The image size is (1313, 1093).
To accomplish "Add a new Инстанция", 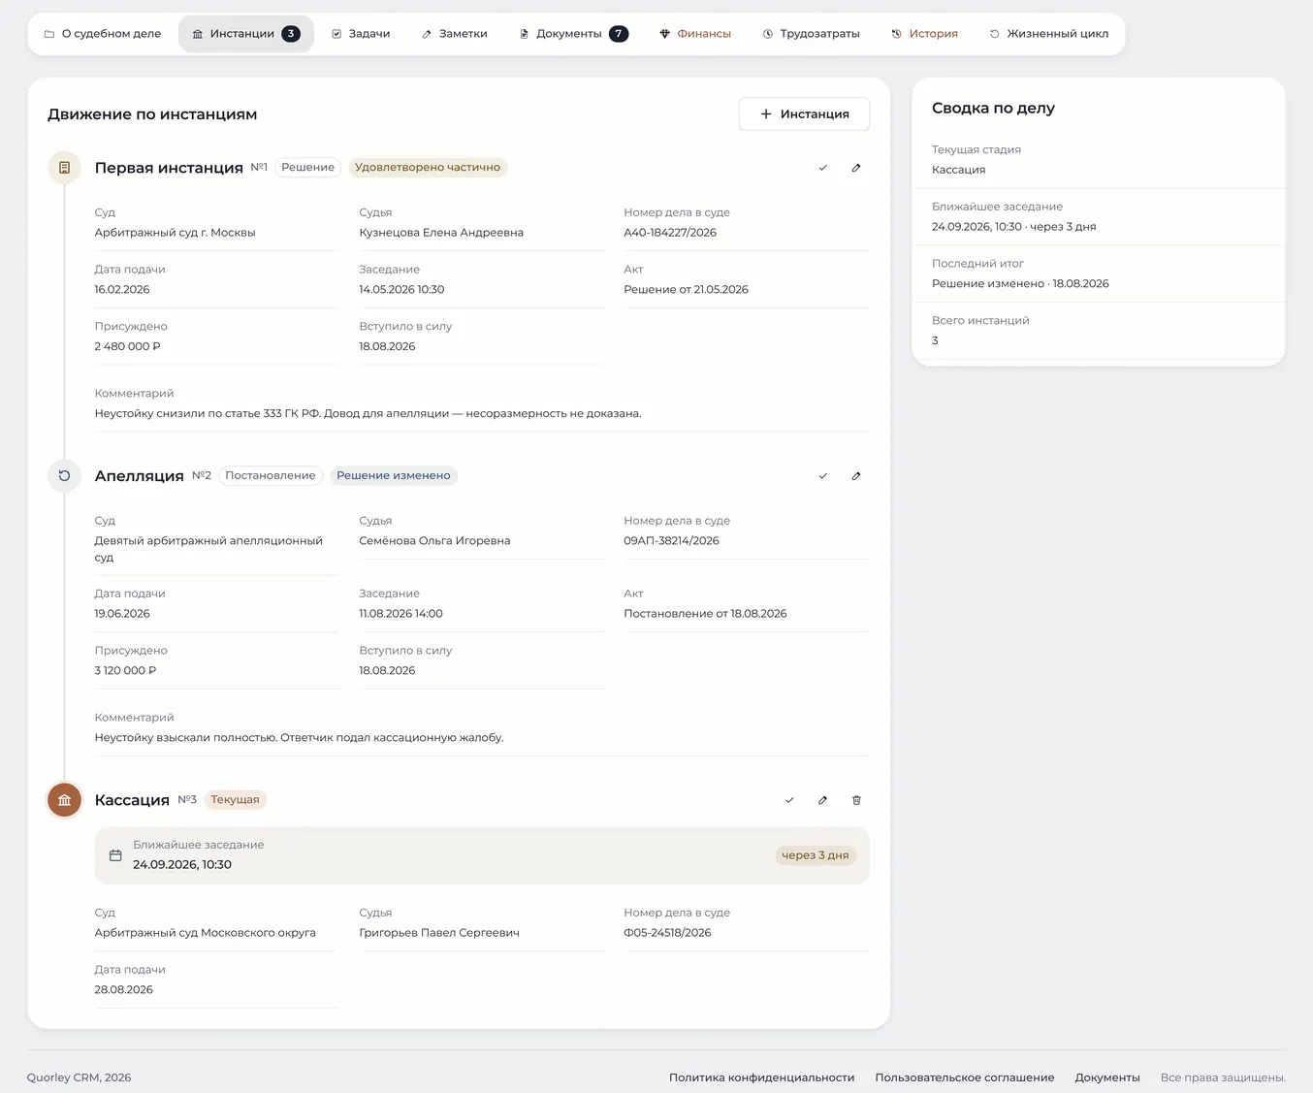I will point(804,114).
